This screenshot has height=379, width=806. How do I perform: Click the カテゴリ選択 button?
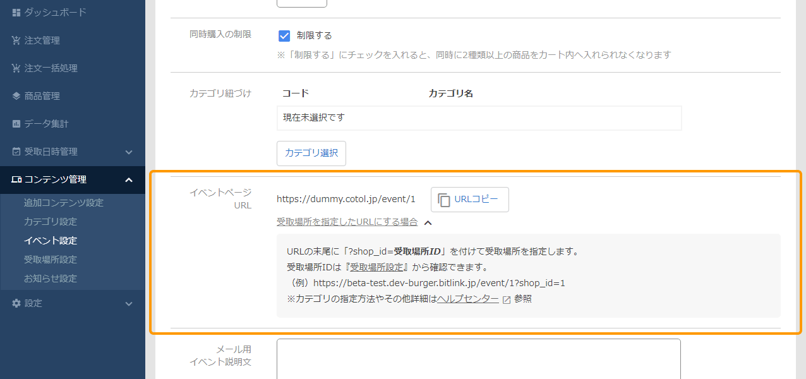[311, 153]
